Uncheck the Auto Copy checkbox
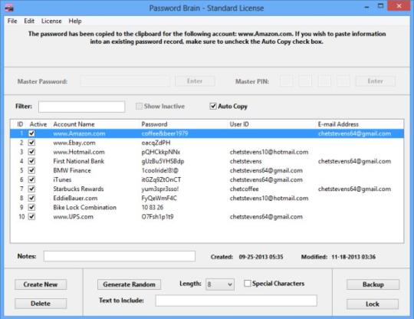Viewport: 414px width, 319px height. click(213, 107)
